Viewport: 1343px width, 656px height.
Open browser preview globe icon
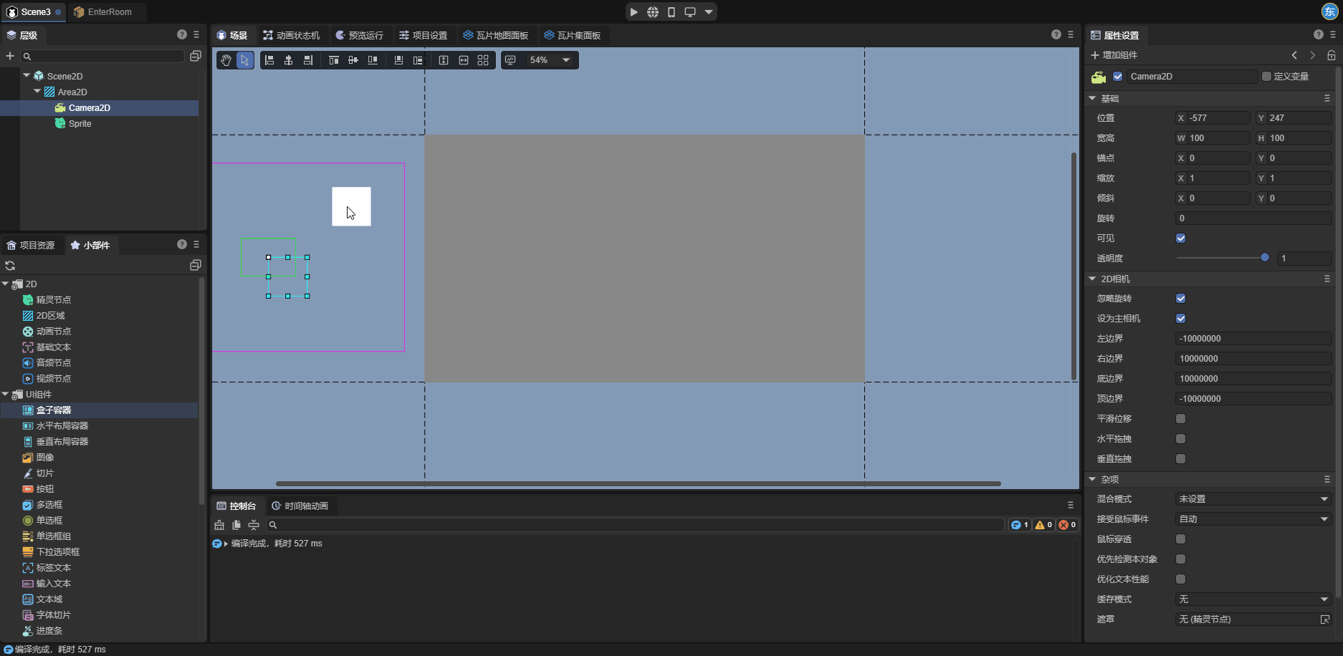(x=652, y=12)
